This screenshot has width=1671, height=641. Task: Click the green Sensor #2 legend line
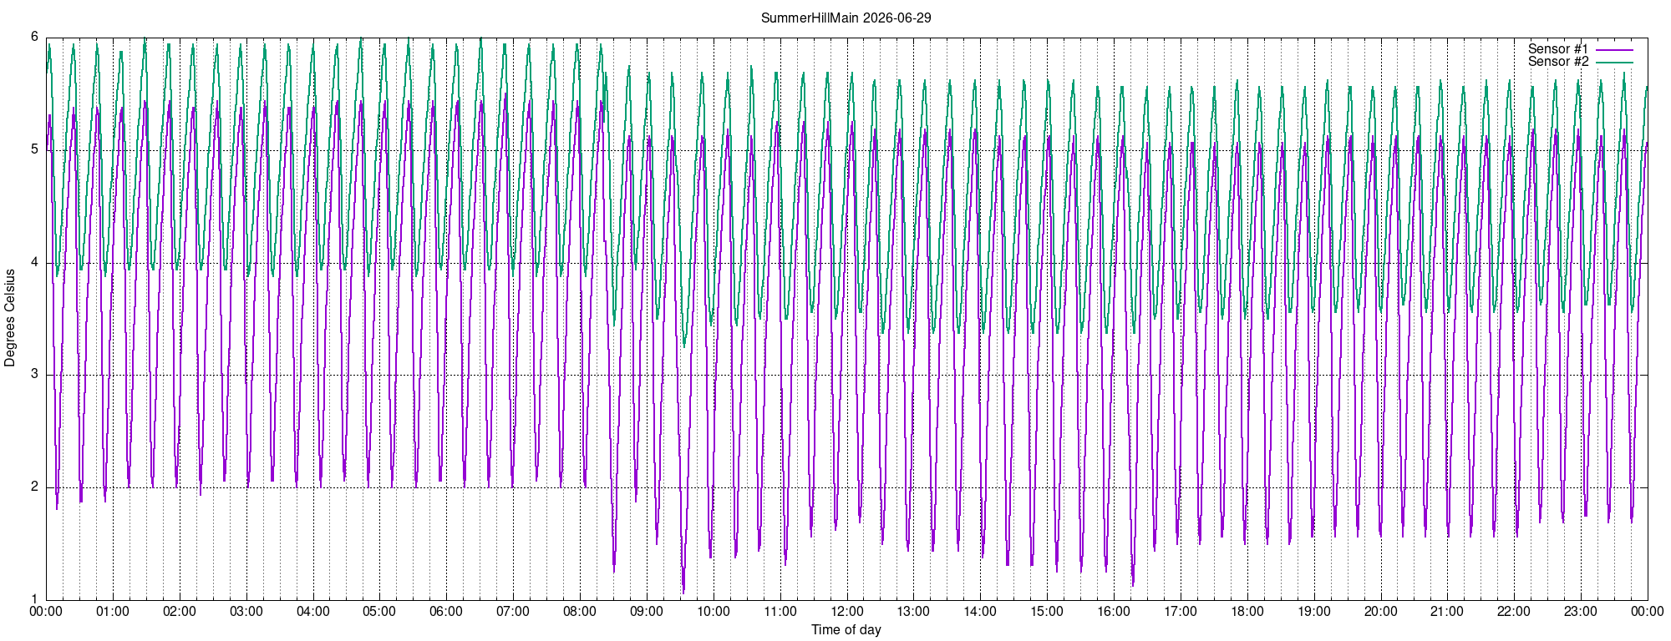pyautogui.click(x=1614, y=63)
